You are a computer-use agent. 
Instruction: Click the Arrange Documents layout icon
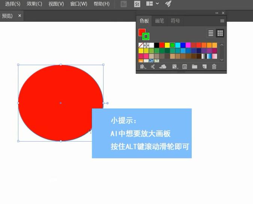150,3
